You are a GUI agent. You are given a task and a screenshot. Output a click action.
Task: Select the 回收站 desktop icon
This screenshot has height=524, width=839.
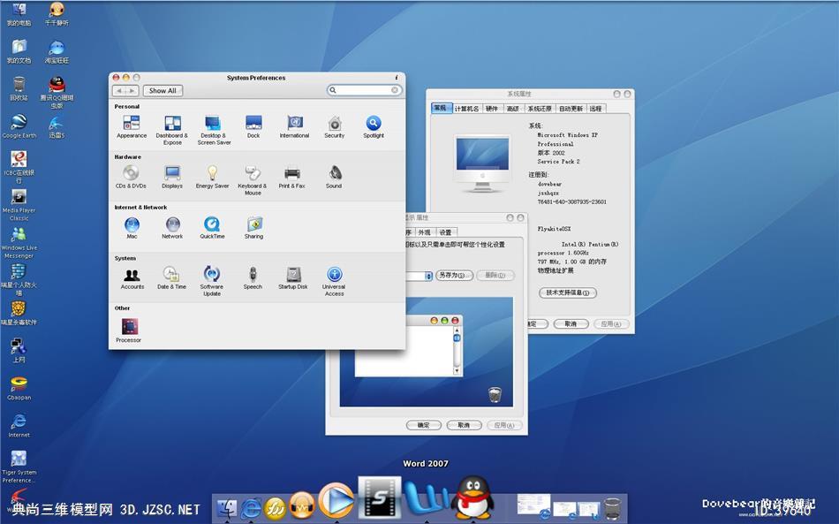19,89
